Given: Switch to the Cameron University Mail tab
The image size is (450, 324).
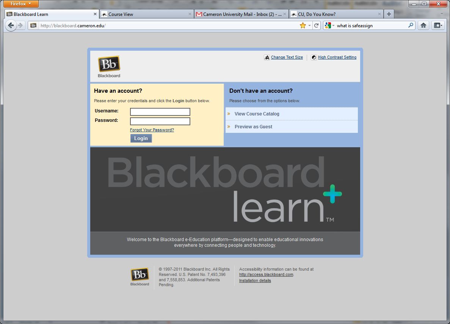Looking at the screenshot, I should click(241, 14).
